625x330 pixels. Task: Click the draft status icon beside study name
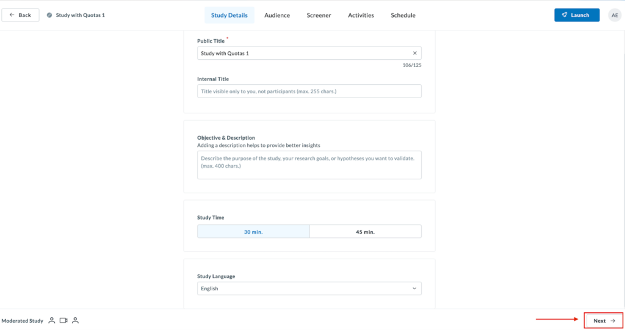pos(49,15)
